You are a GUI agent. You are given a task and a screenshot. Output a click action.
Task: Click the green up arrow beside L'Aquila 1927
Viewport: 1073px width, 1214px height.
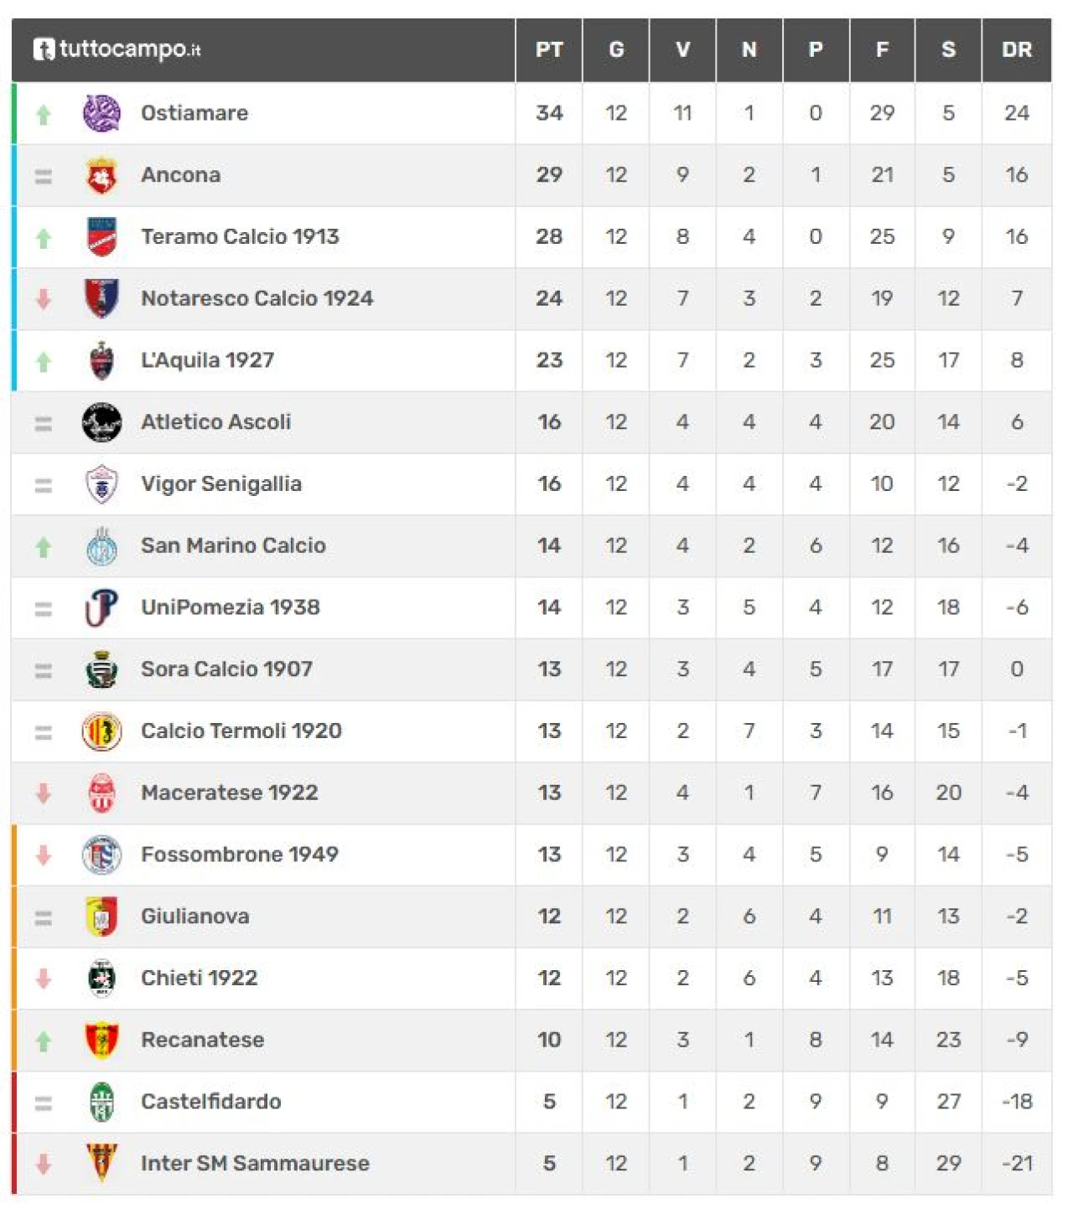44,361
